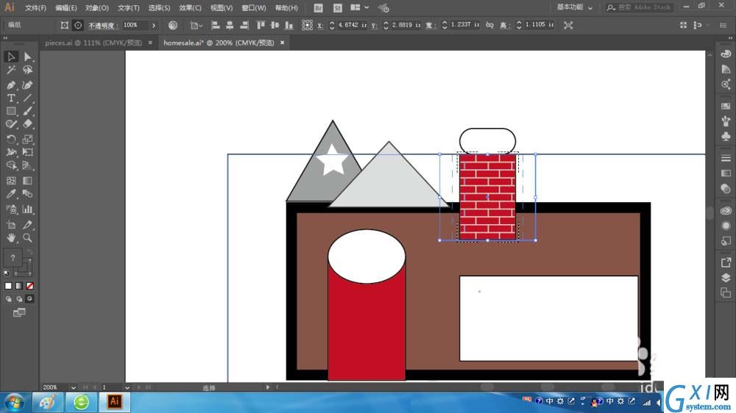
Task: Set fill to None (red slash)
Action: pyautogui.click(x=30, y=286)
